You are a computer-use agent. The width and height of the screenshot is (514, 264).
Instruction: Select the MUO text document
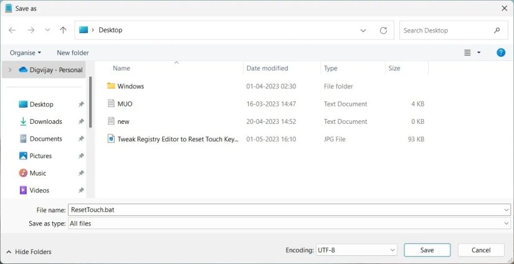point(125,104)
